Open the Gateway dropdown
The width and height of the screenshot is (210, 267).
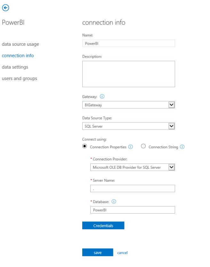point(171,105)
